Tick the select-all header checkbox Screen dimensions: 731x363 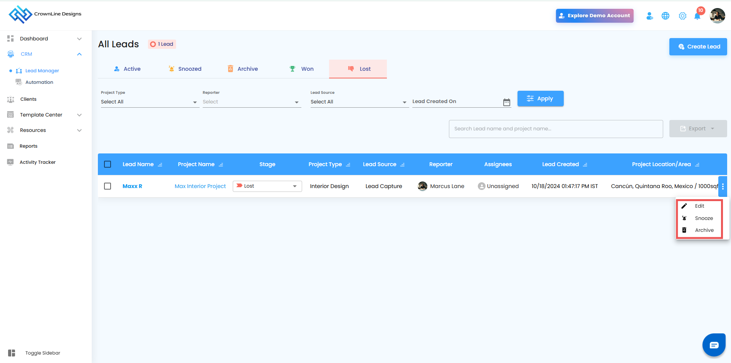click(x=108, y=164)
